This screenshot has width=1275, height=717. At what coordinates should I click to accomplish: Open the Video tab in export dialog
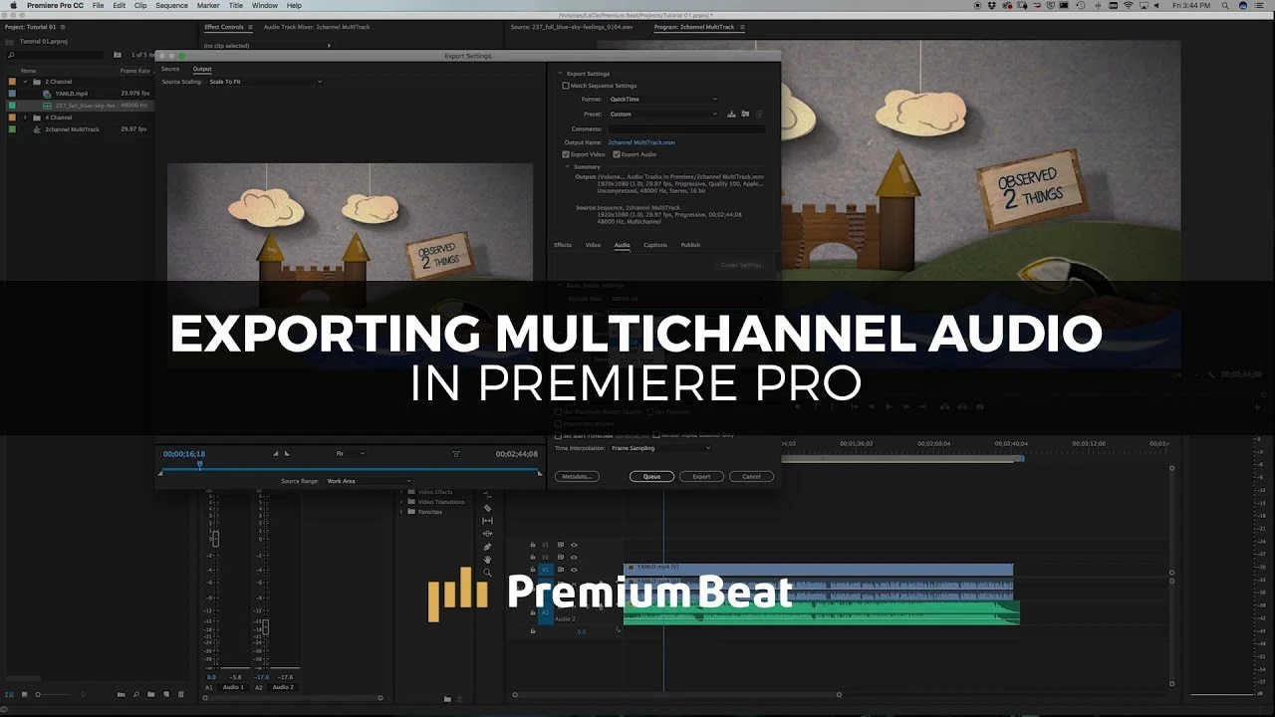[593, 245]
